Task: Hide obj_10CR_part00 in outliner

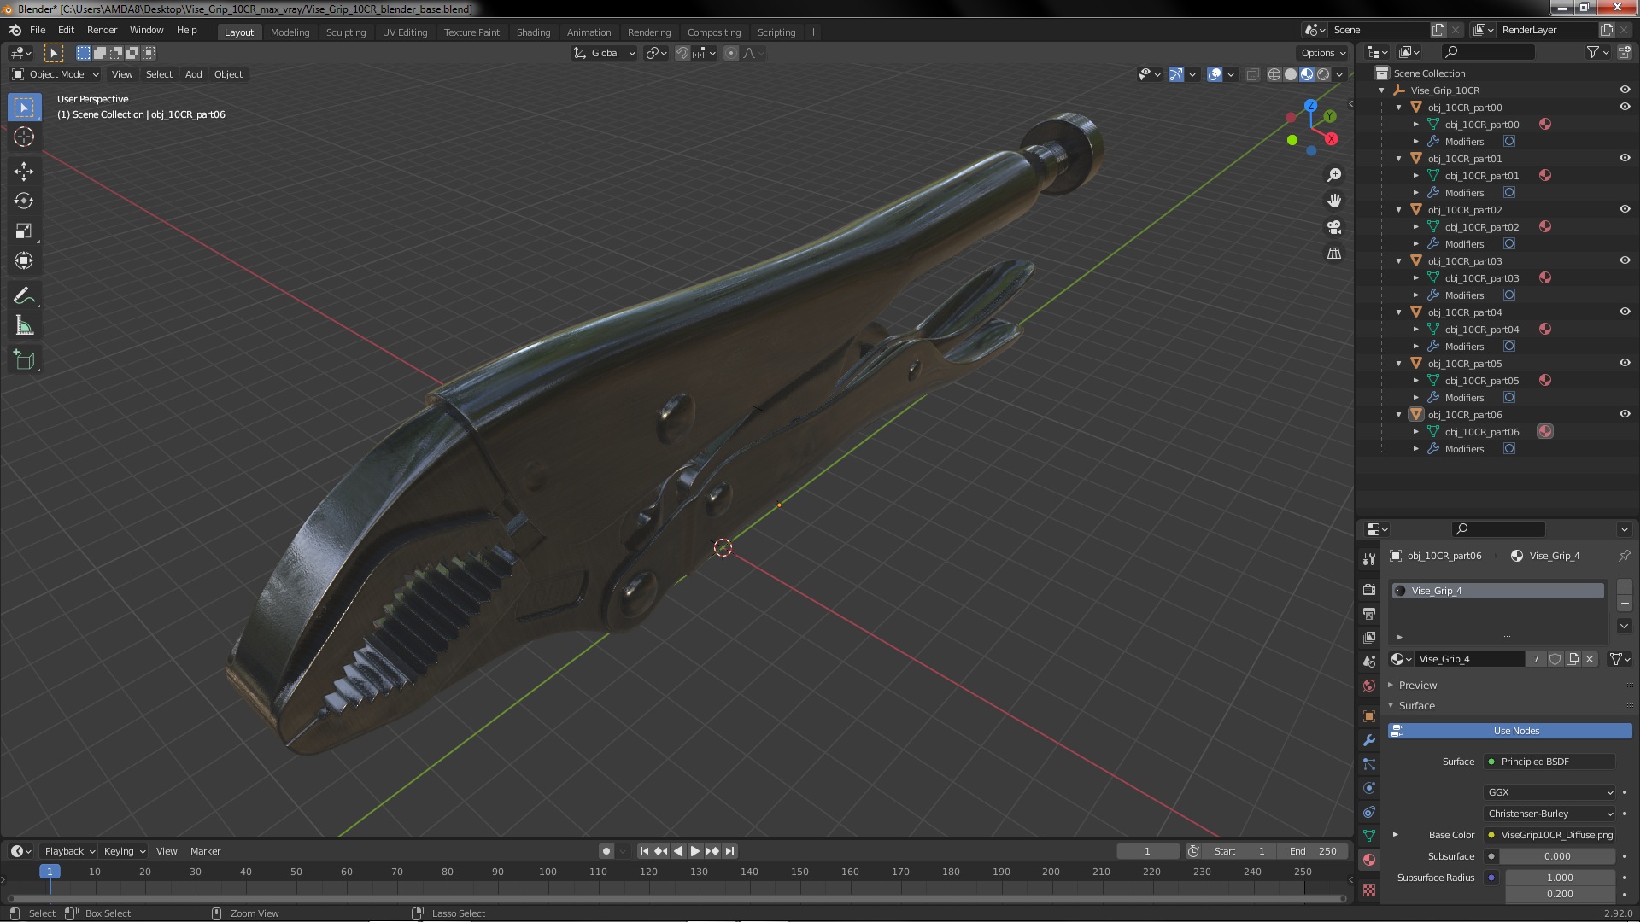Action: [1625, 107]
